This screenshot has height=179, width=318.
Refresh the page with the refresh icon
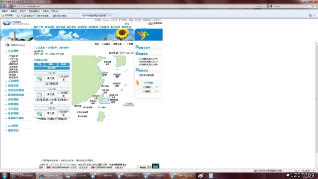tap(261, 6)
